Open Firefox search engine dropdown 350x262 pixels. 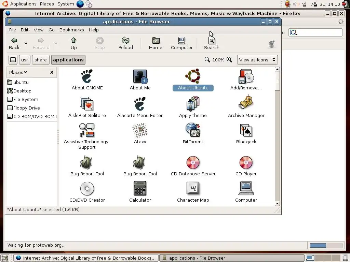coord(293,33)
